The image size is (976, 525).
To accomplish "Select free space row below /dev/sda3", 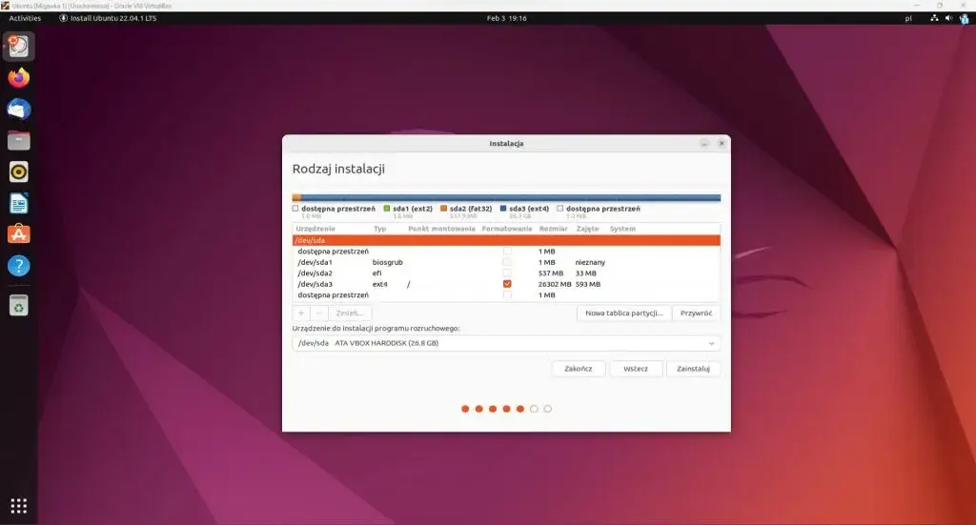I will point(506,294).
